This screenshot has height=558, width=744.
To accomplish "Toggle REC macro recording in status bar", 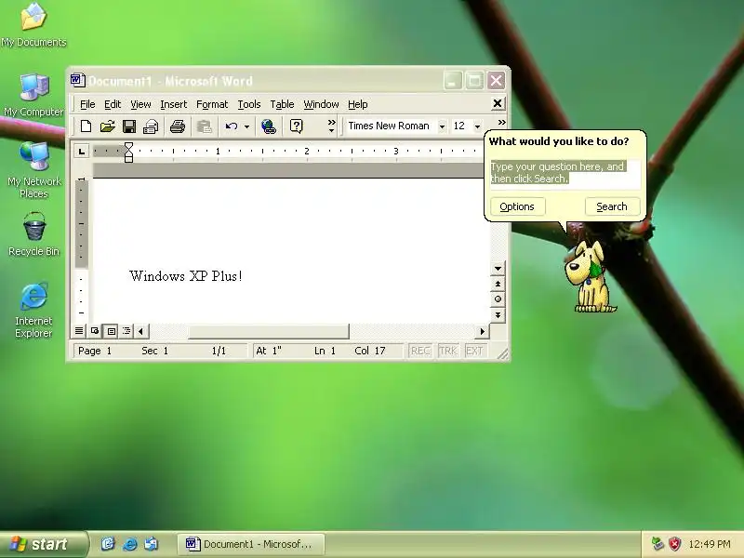I will (x=420, y=351).
